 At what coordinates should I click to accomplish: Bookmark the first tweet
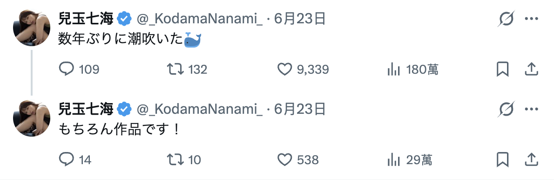pyautogui.click(x=502, y=69)
